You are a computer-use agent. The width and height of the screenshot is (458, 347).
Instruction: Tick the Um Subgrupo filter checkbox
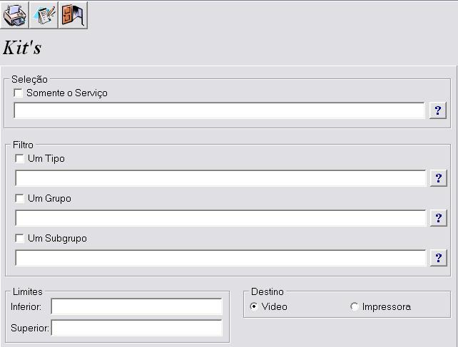tap(20, 239)
